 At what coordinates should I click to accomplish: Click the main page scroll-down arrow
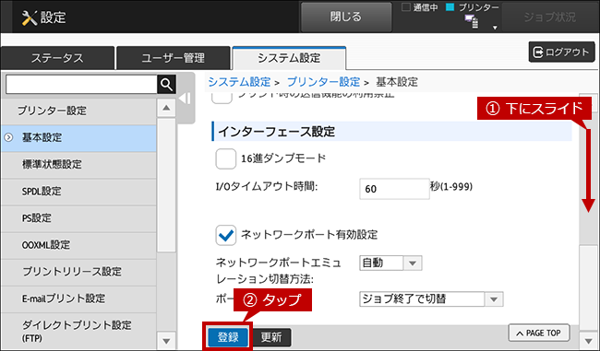pyautogui.click(x=589, y=340)
